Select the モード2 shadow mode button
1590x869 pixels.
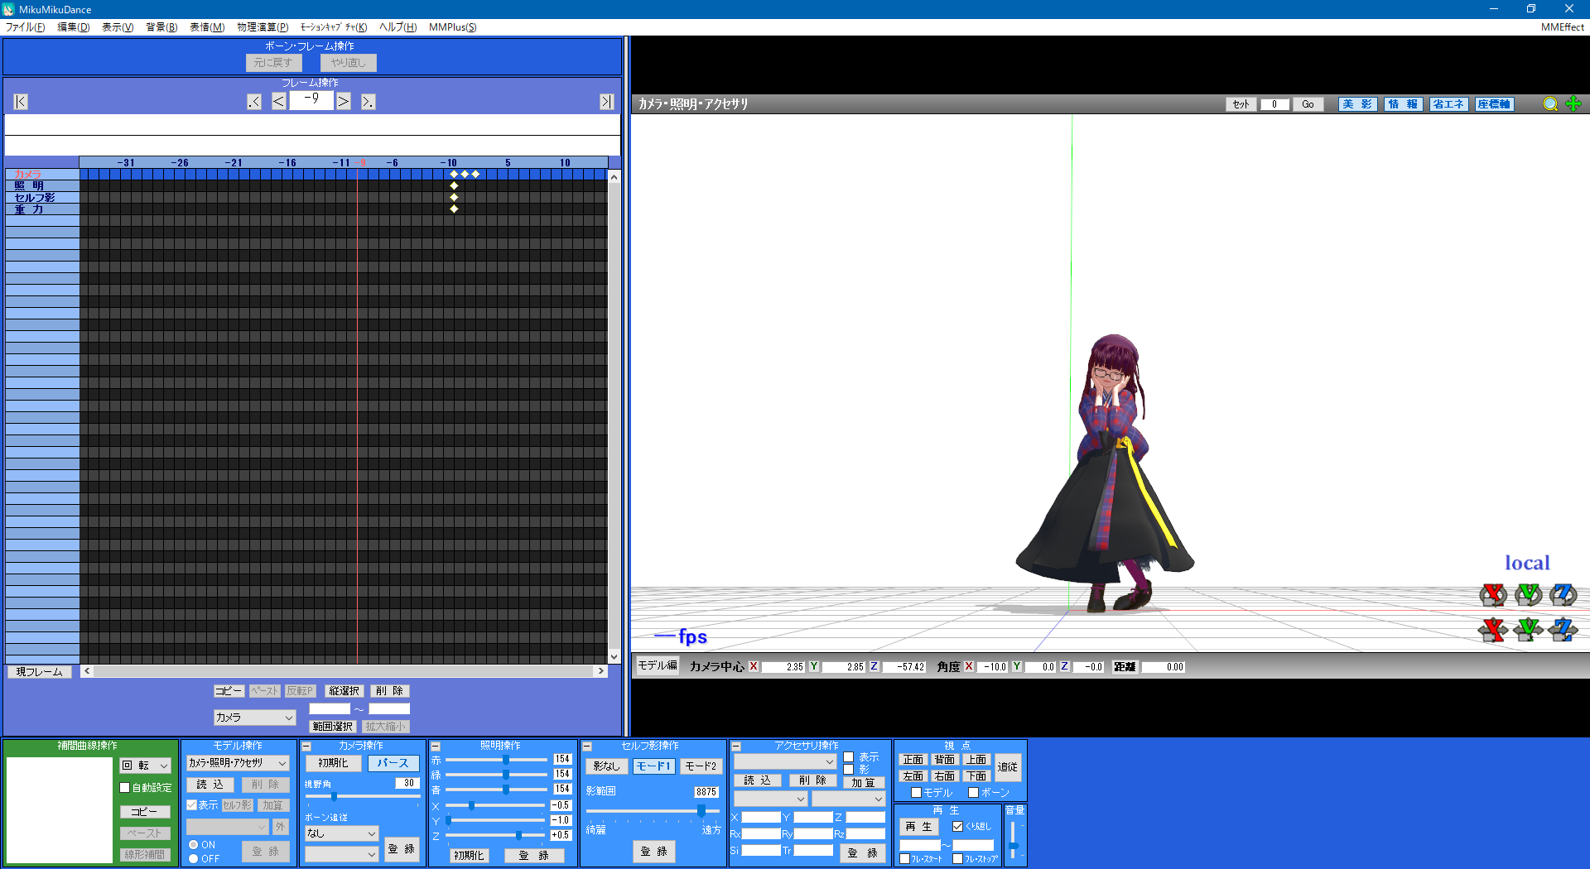701,766
